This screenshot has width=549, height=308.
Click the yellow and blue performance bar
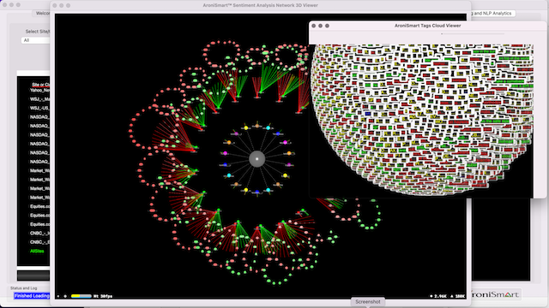[x=81, y=296]
